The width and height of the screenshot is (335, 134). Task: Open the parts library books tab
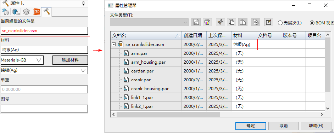click(x=16, y=12)
